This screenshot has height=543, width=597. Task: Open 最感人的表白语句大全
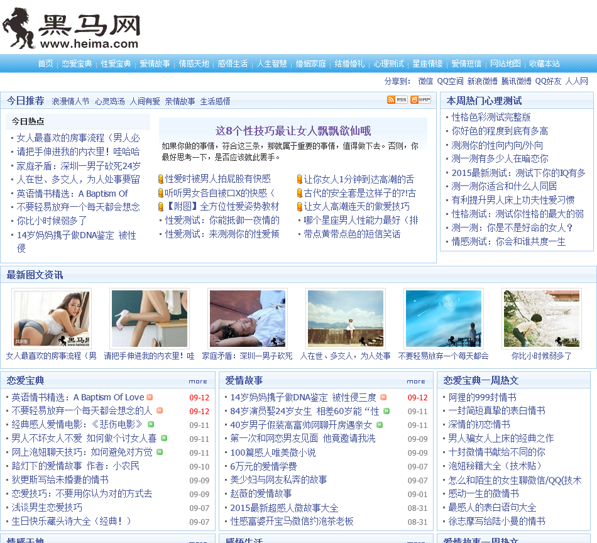492,508
